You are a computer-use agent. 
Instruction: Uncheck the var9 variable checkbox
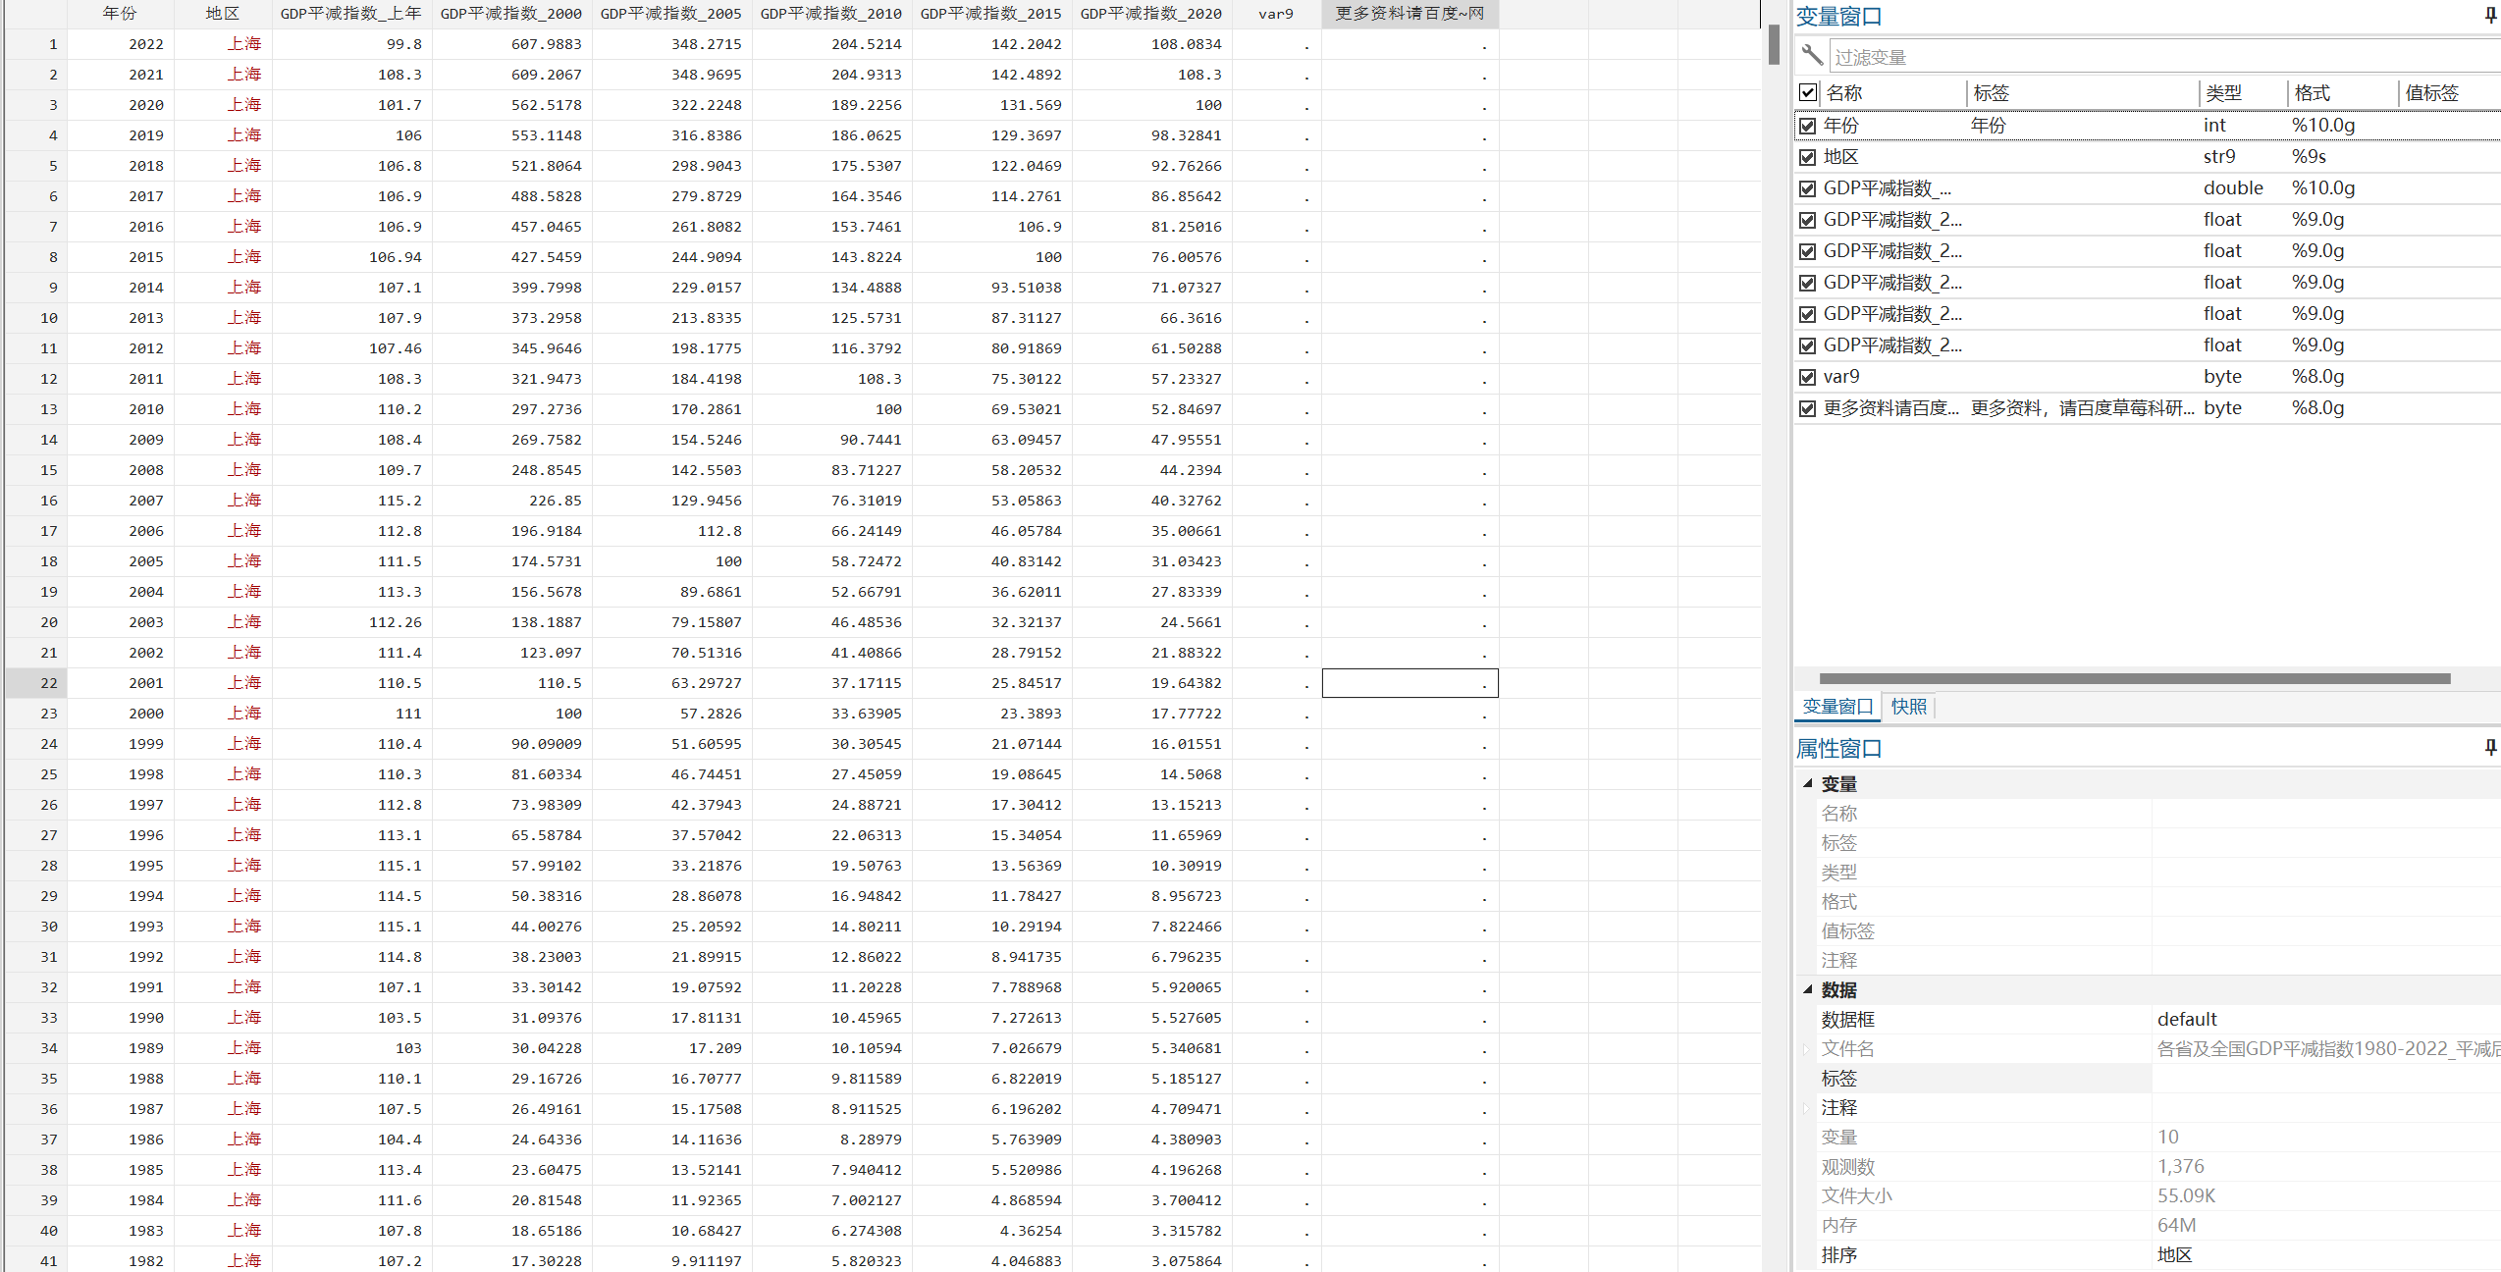pyautogui.click(x=1807, y=377)
